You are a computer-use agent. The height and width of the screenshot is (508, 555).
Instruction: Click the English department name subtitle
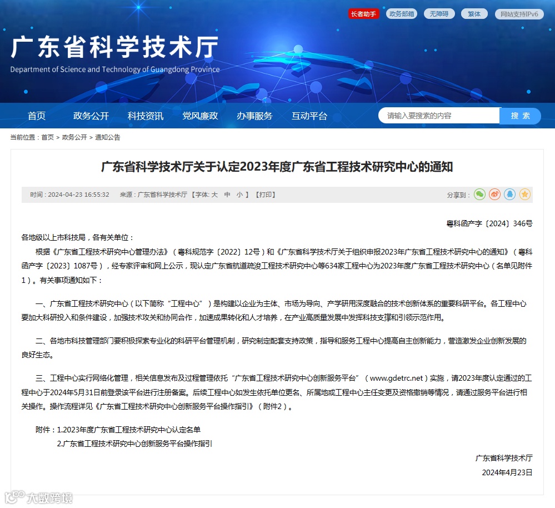(x=115, y=69)
